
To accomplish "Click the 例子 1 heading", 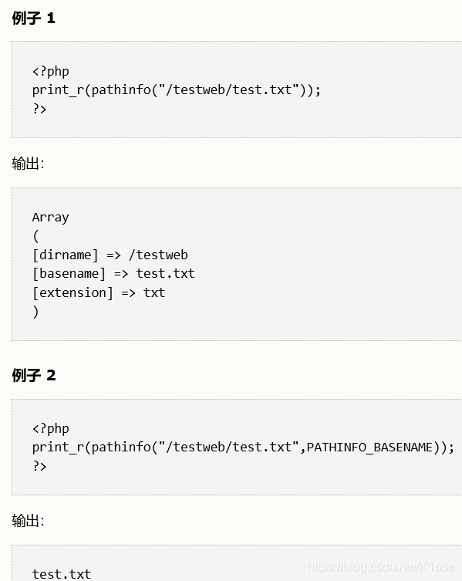I will [33, 19].
